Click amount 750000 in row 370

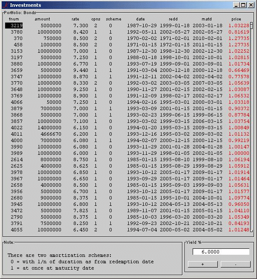coord(52,38)
